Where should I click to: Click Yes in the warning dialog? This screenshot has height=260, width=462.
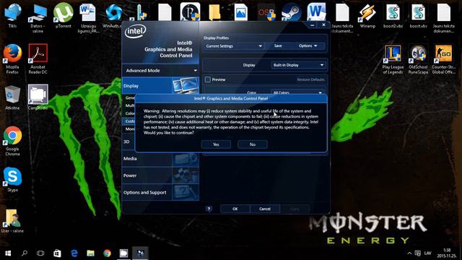tap(216, 144)
